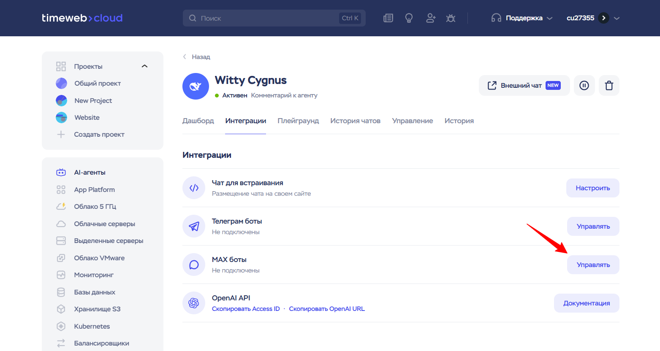
Task: Click Управлять for Телеграм боты
Action: click(x=593, y=226)
